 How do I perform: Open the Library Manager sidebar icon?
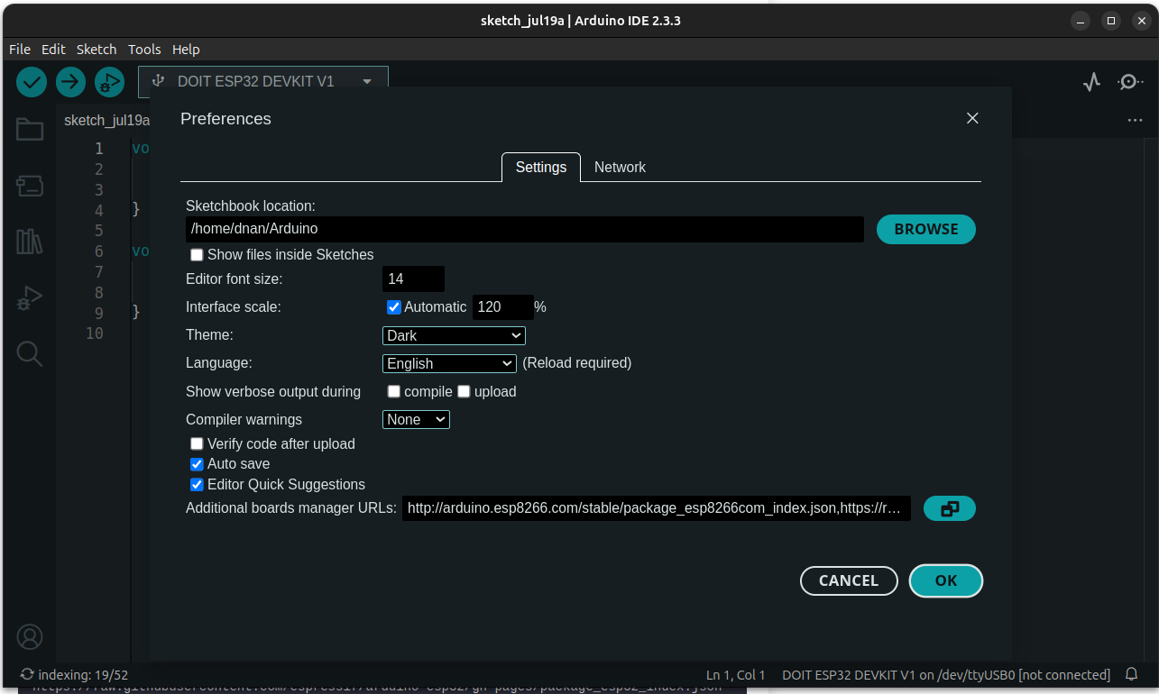(x=30, y=242)
